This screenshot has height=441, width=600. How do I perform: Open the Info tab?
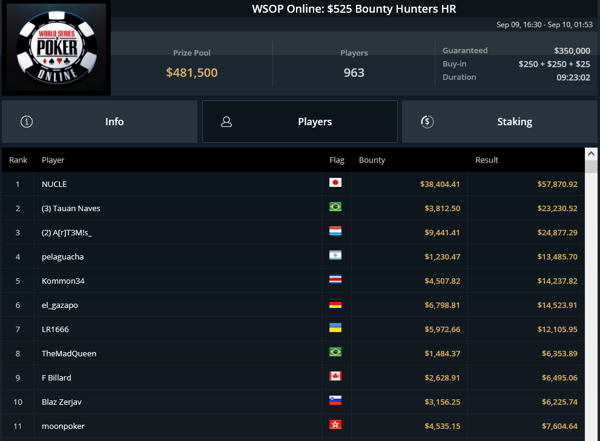[x=99, y=122]
